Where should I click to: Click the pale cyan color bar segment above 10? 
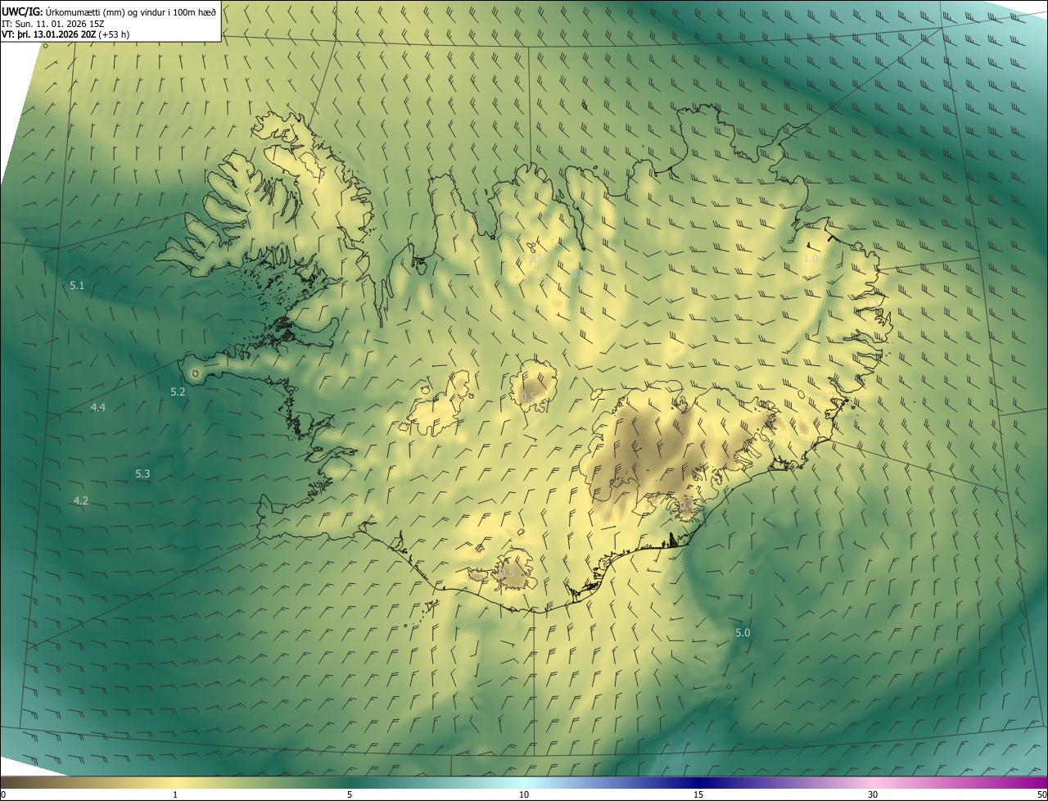point(524,782)
